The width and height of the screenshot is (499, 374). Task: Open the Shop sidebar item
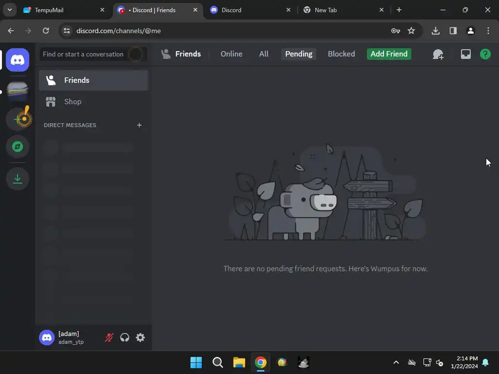(94, 102)
